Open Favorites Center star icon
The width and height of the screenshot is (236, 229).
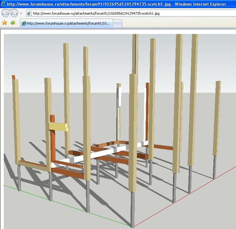pos(4,22)
